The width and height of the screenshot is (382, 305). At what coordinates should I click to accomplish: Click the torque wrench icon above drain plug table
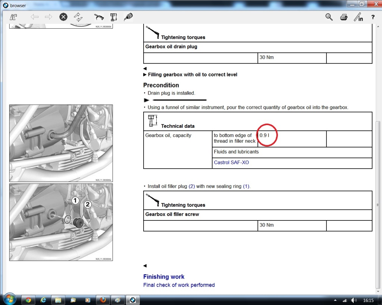153,32
